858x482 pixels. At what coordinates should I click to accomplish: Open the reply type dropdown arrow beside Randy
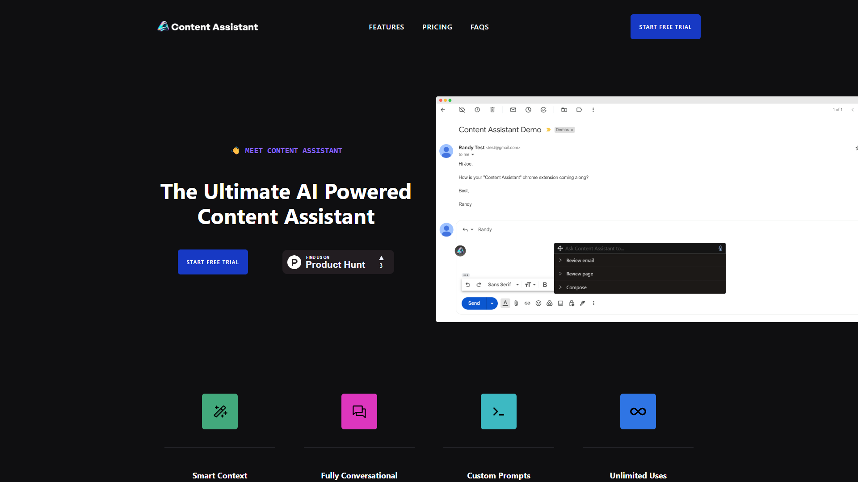472,229
